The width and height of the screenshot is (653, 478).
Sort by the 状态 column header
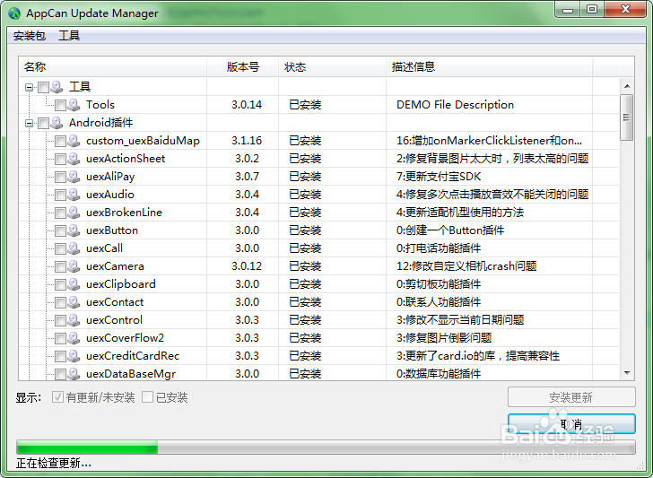click(x=332, y=66)
